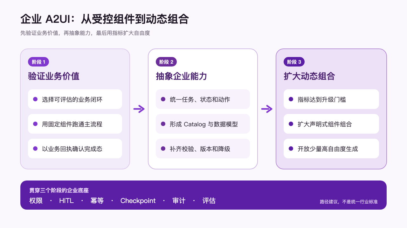Image resolution: width=407 pixels, height=228 pixels.
Task: Click '幂等' in the footer banner
Action: click(x=97, y=200)
